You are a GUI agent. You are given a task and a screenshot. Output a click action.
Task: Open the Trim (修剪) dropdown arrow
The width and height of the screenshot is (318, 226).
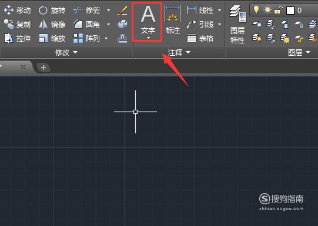[x=109, y=10]
